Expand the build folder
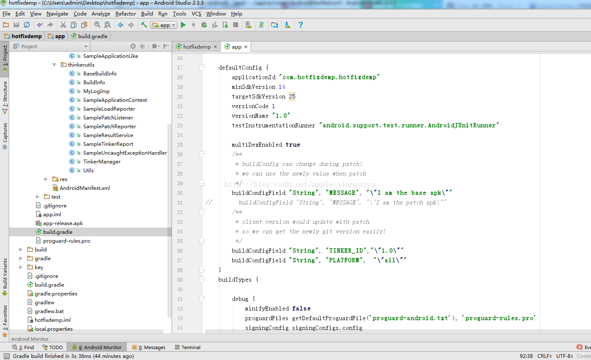The image size is (591, 360). tap(21, 249)
